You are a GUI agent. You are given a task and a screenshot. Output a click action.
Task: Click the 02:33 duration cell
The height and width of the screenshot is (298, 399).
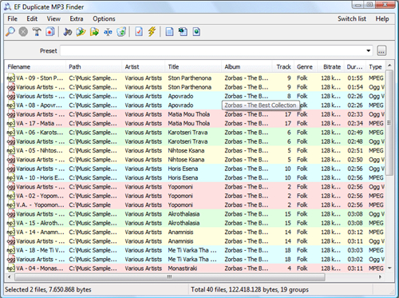click(355, 114)
